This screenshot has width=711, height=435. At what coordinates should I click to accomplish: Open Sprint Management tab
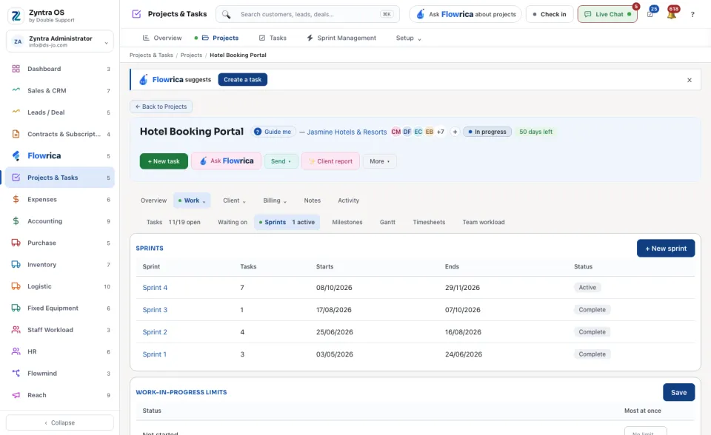(x=341, y=38)
